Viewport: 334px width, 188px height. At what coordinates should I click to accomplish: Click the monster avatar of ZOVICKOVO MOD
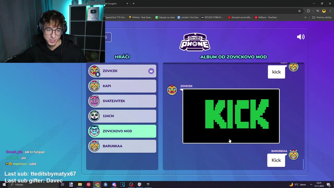coord(94,131)
